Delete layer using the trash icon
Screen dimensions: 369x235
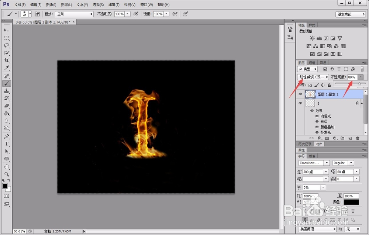358,138
